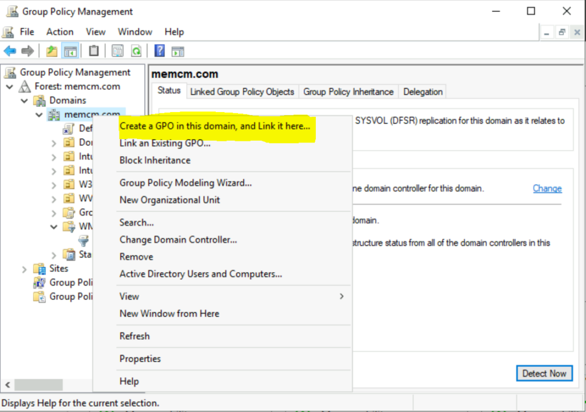
Task: Click the blue Help question mark icon
Action: click(160, 50)
